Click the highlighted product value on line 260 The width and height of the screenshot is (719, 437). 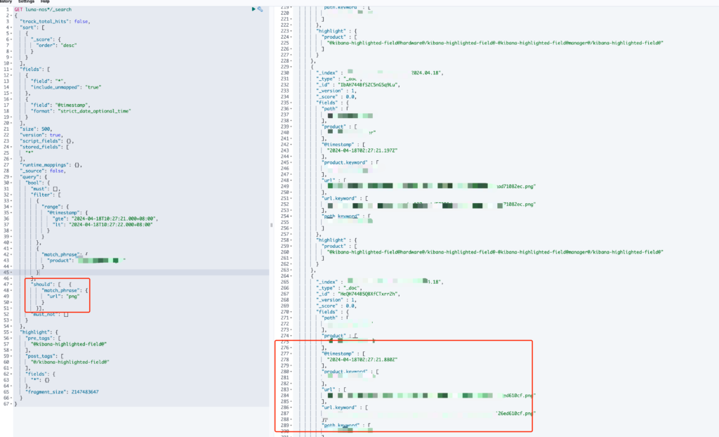[x=495, y=252]
